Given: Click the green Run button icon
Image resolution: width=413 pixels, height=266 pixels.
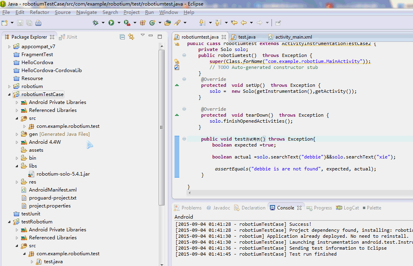Looking at the screenshot, I should pyautogui.click(x=111, y=23).
